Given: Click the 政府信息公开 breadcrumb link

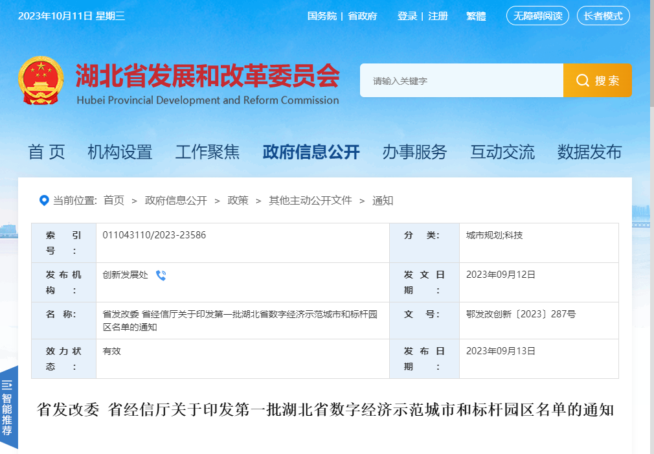Looking at the screenshot, I should [x=175, y=201].
